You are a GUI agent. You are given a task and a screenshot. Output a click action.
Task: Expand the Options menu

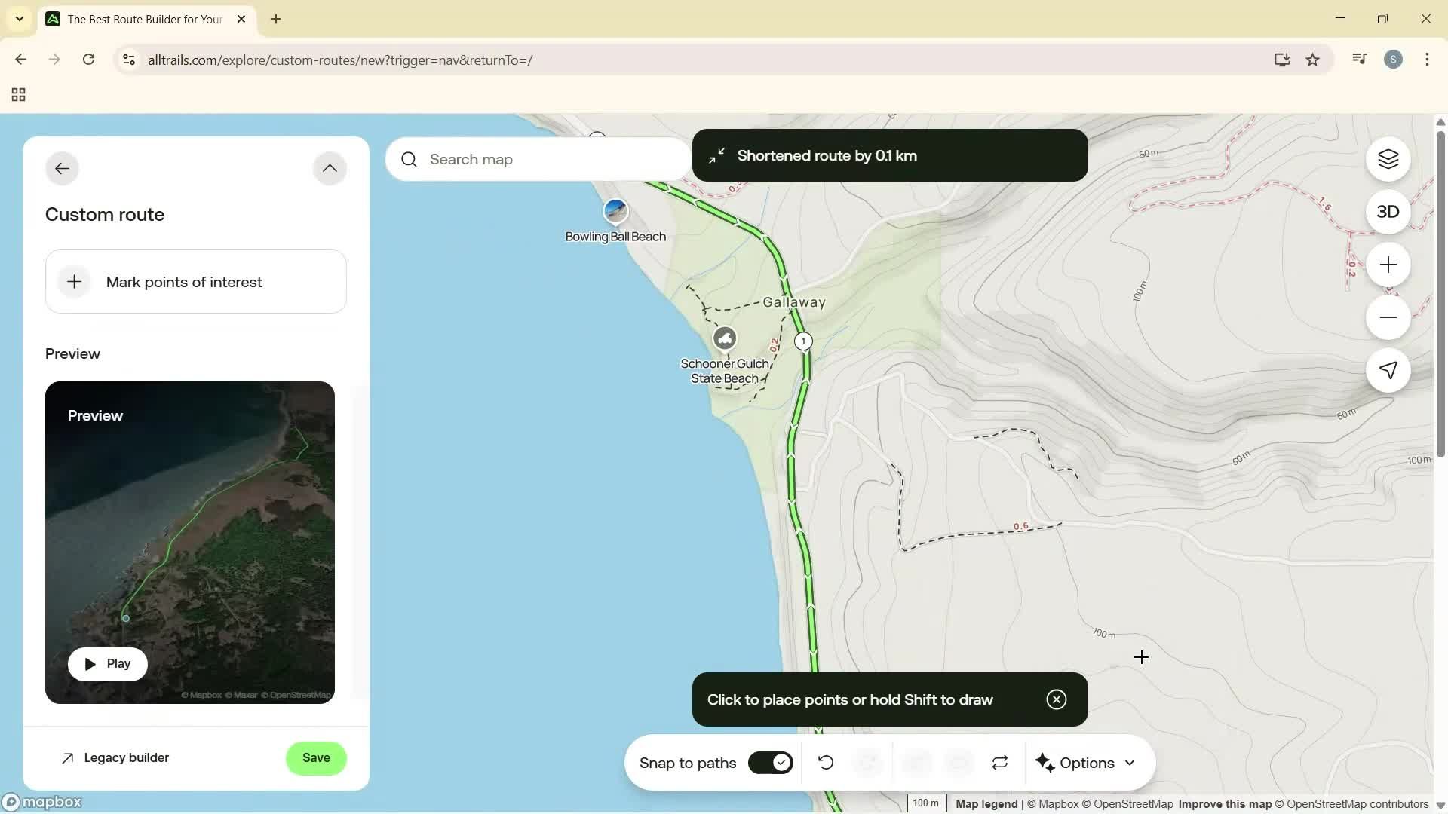pos(1086,762)
